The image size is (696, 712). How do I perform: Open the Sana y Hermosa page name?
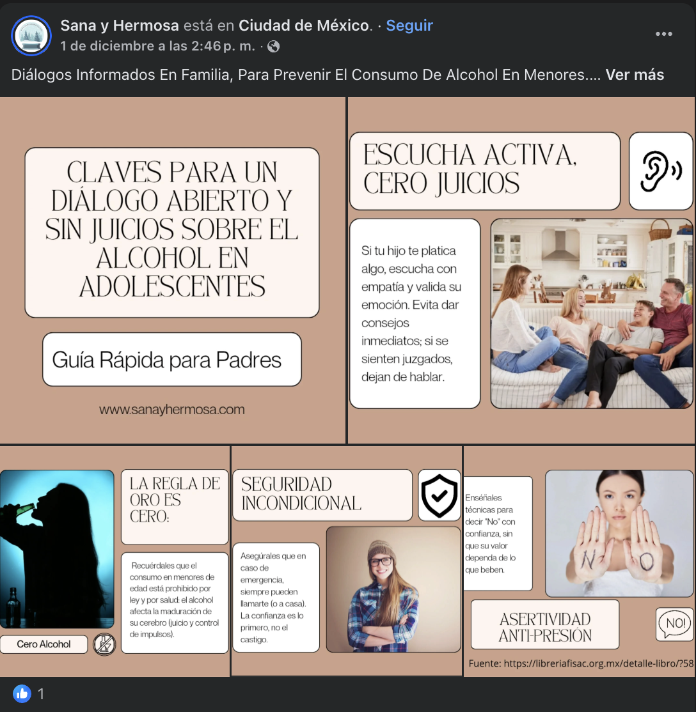click(x=120, y=26)
